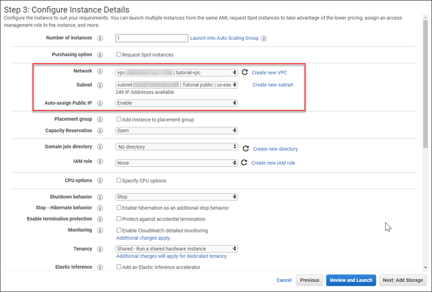Click the refresh icon beside Network dropdown
Screen dimensions: 432x292
point(245,72)
